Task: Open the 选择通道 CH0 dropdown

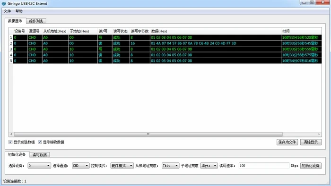Action: point(81,166)
